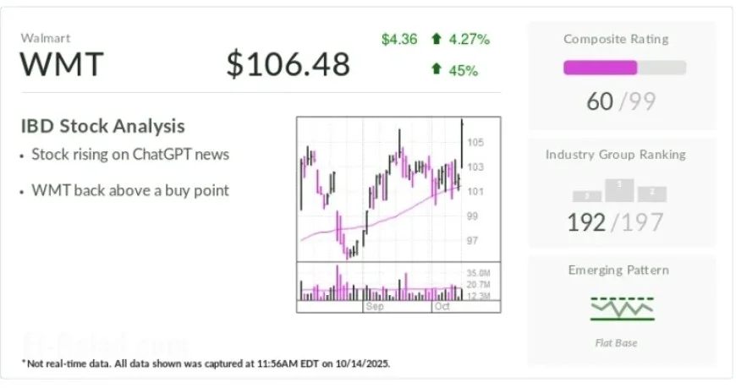Click the green up arrow beside 4.27%
Viewport: 736px width, 388px height.
437,39
